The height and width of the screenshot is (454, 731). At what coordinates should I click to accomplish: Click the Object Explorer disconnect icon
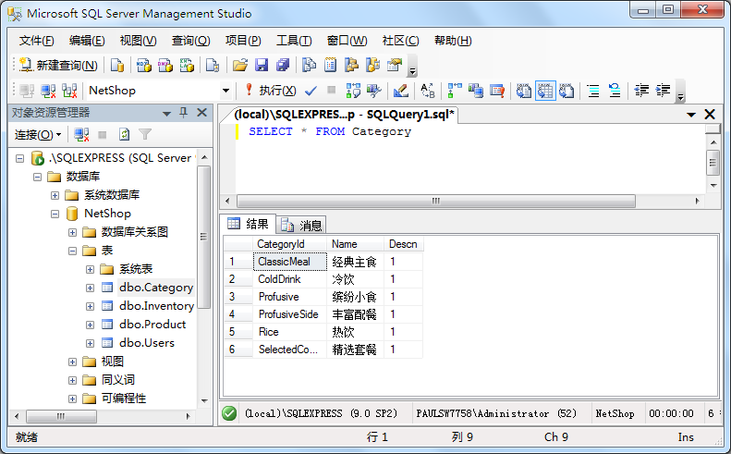81,135
